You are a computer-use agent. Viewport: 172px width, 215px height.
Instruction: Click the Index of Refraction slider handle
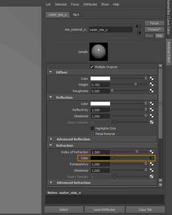(x=137, y=152)
